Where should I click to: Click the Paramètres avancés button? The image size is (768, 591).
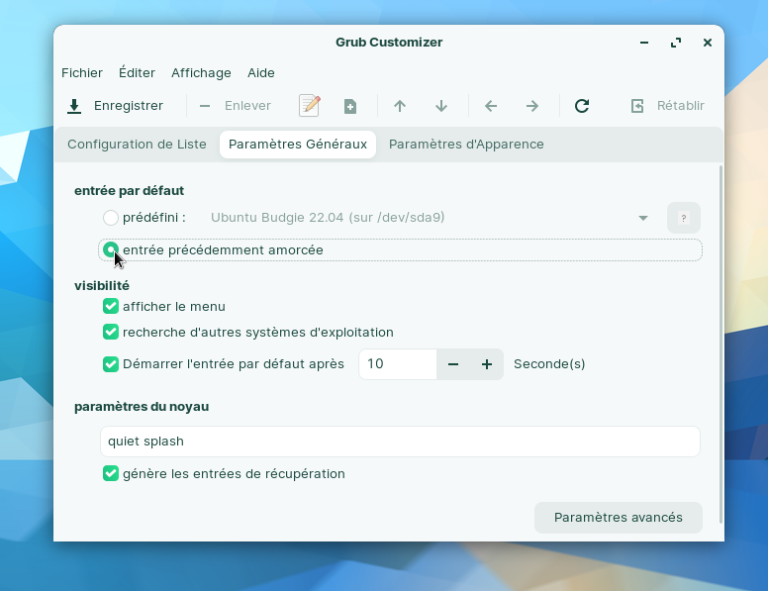pos(619,518)
